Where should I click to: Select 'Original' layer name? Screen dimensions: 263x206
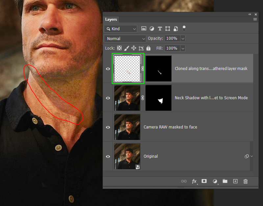coord(151,156)
